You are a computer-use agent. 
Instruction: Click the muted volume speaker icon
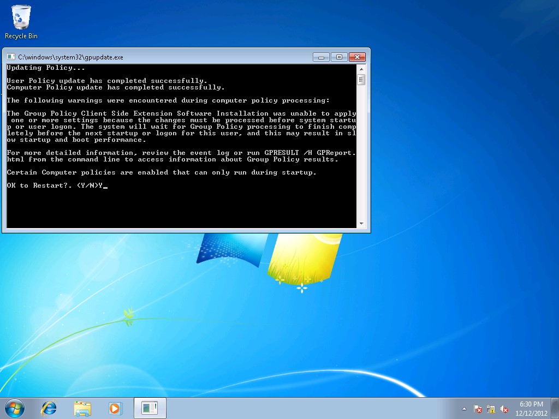[504, 409]
